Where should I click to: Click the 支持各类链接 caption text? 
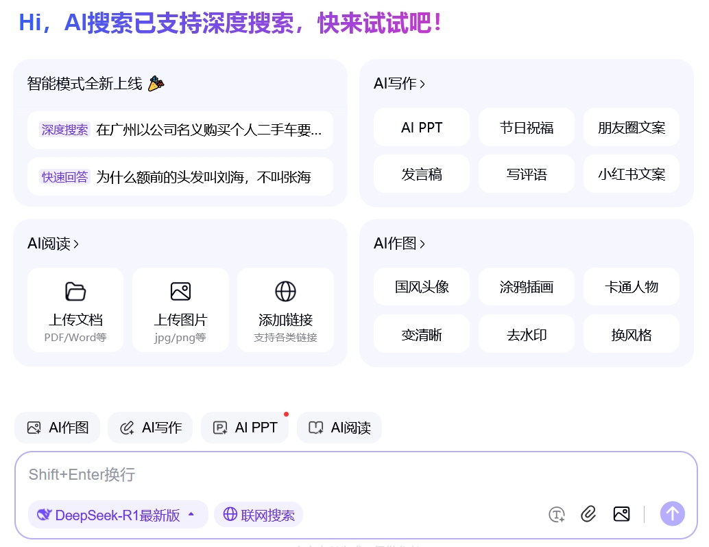click(285, 338)
